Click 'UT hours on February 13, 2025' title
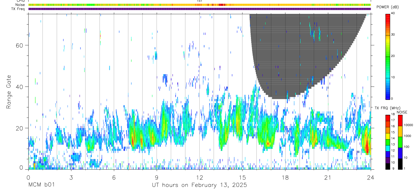 coord(199,185)
